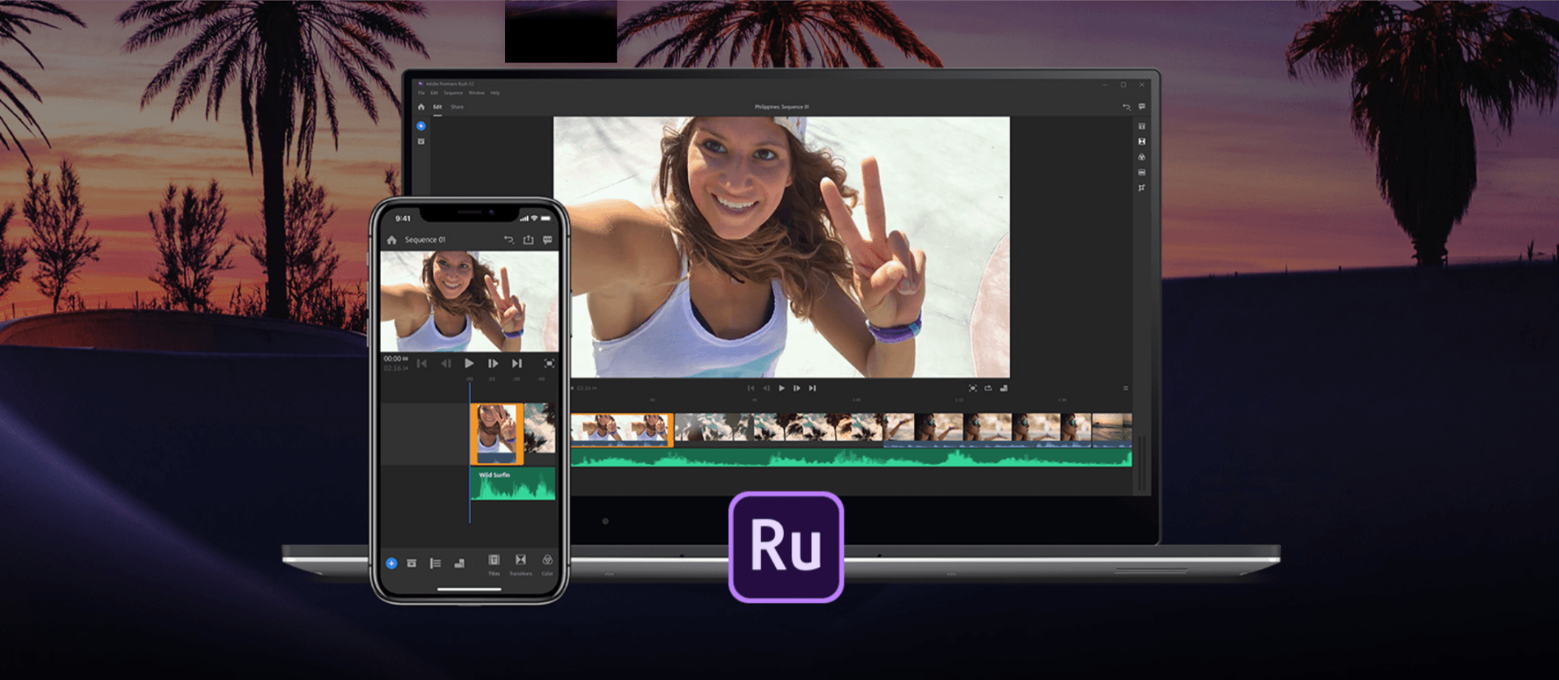This screenshot has width=1559, height=680.
Task: Toggle loop playback on desktop
Action: 988,388
